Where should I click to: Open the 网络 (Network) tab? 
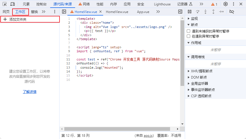[x=84, y=4]
